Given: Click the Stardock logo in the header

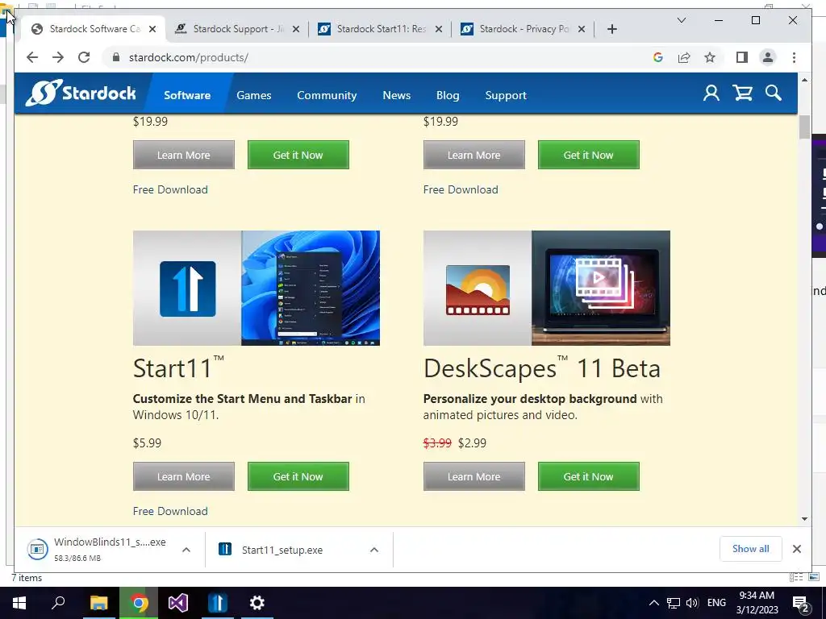Looking at the screenshot, I should coord(81,93).
